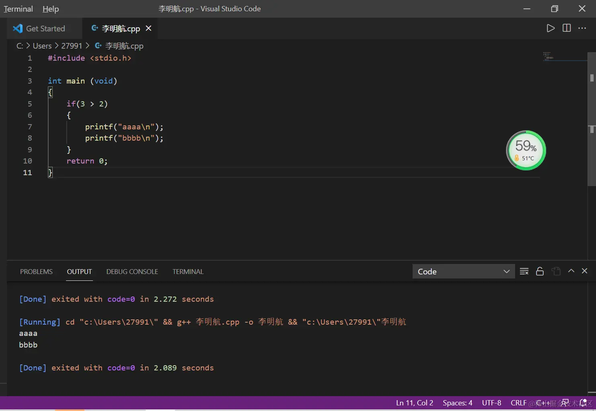Image resolution: width=596 pixels, height=411 pixels.
Task: Maximize the panel with the chevron up
Action: tap(571, 271)
